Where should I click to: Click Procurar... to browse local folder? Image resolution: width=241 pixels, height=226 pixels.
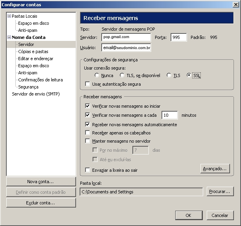pos(220,192)
